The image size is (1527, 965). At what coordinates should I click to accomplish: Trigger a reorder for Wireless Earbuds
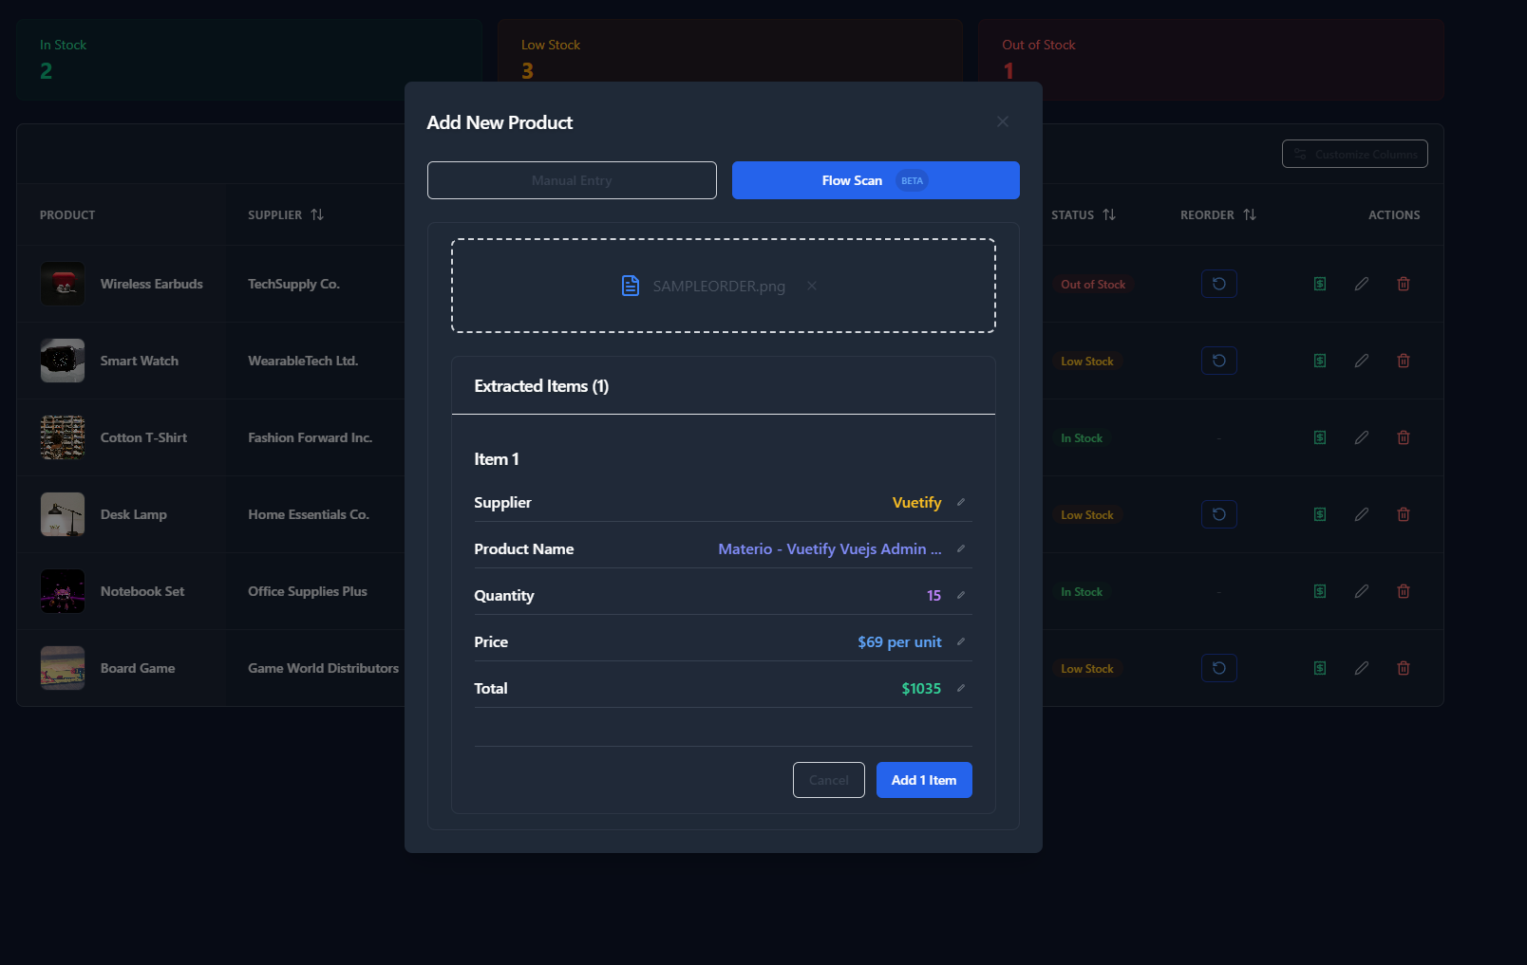point(1218,283)
